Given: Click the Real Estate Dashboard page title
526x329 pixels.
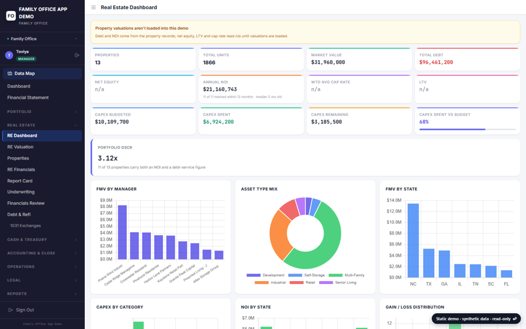Looking at the screenshot, I should pyautogui.click(x=129, y=8).
